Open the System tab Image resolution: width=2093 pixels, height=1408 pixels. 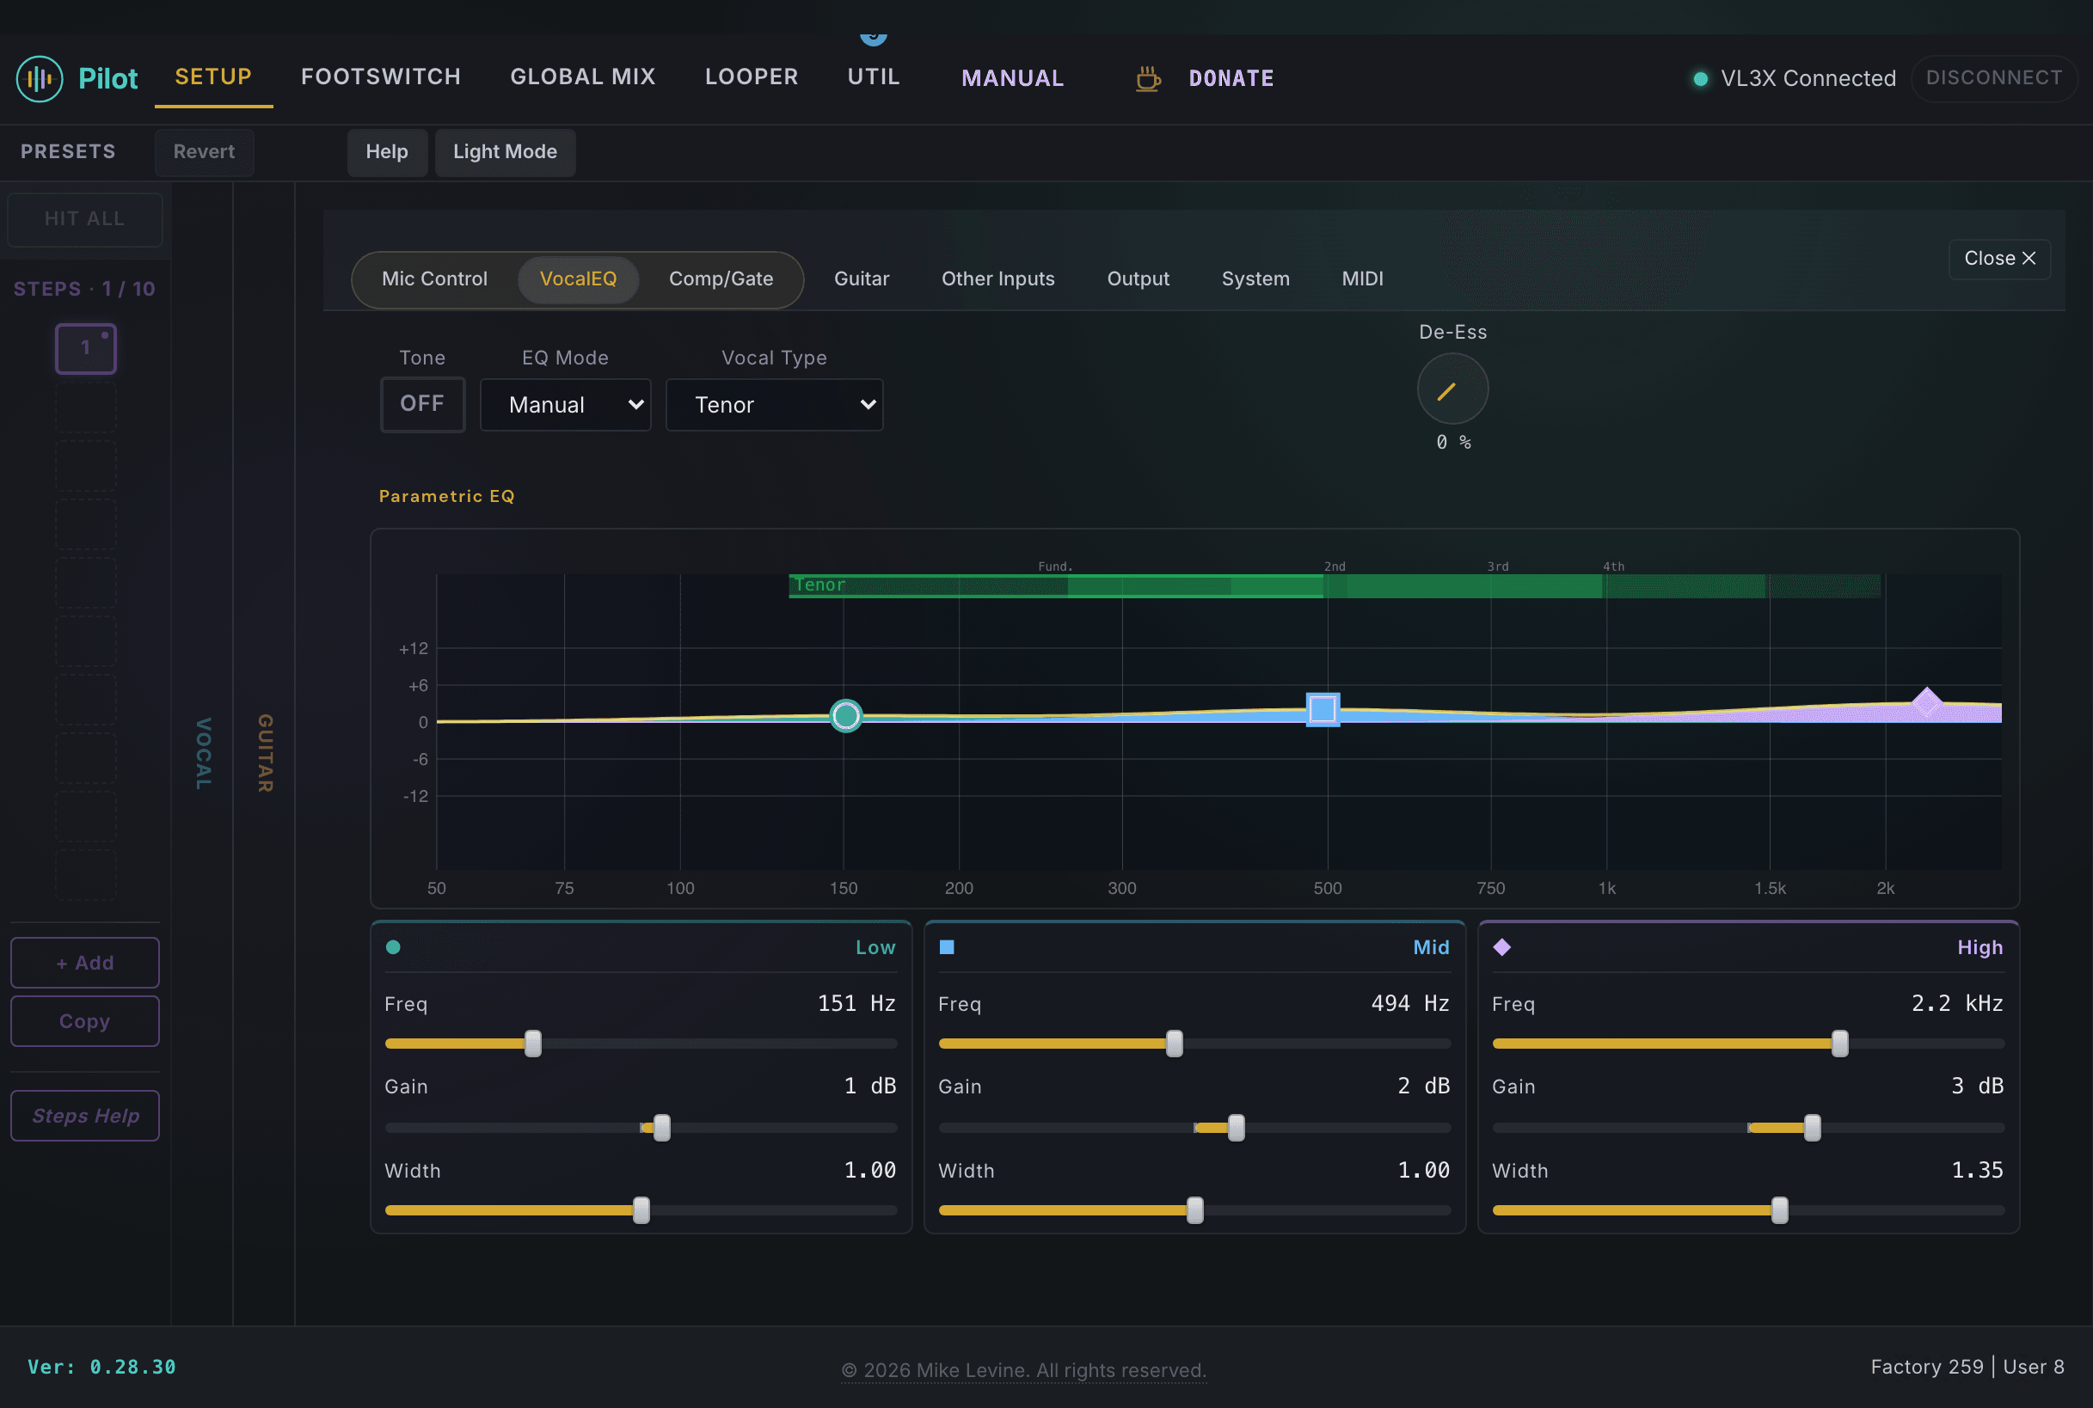pos(1255,279)
